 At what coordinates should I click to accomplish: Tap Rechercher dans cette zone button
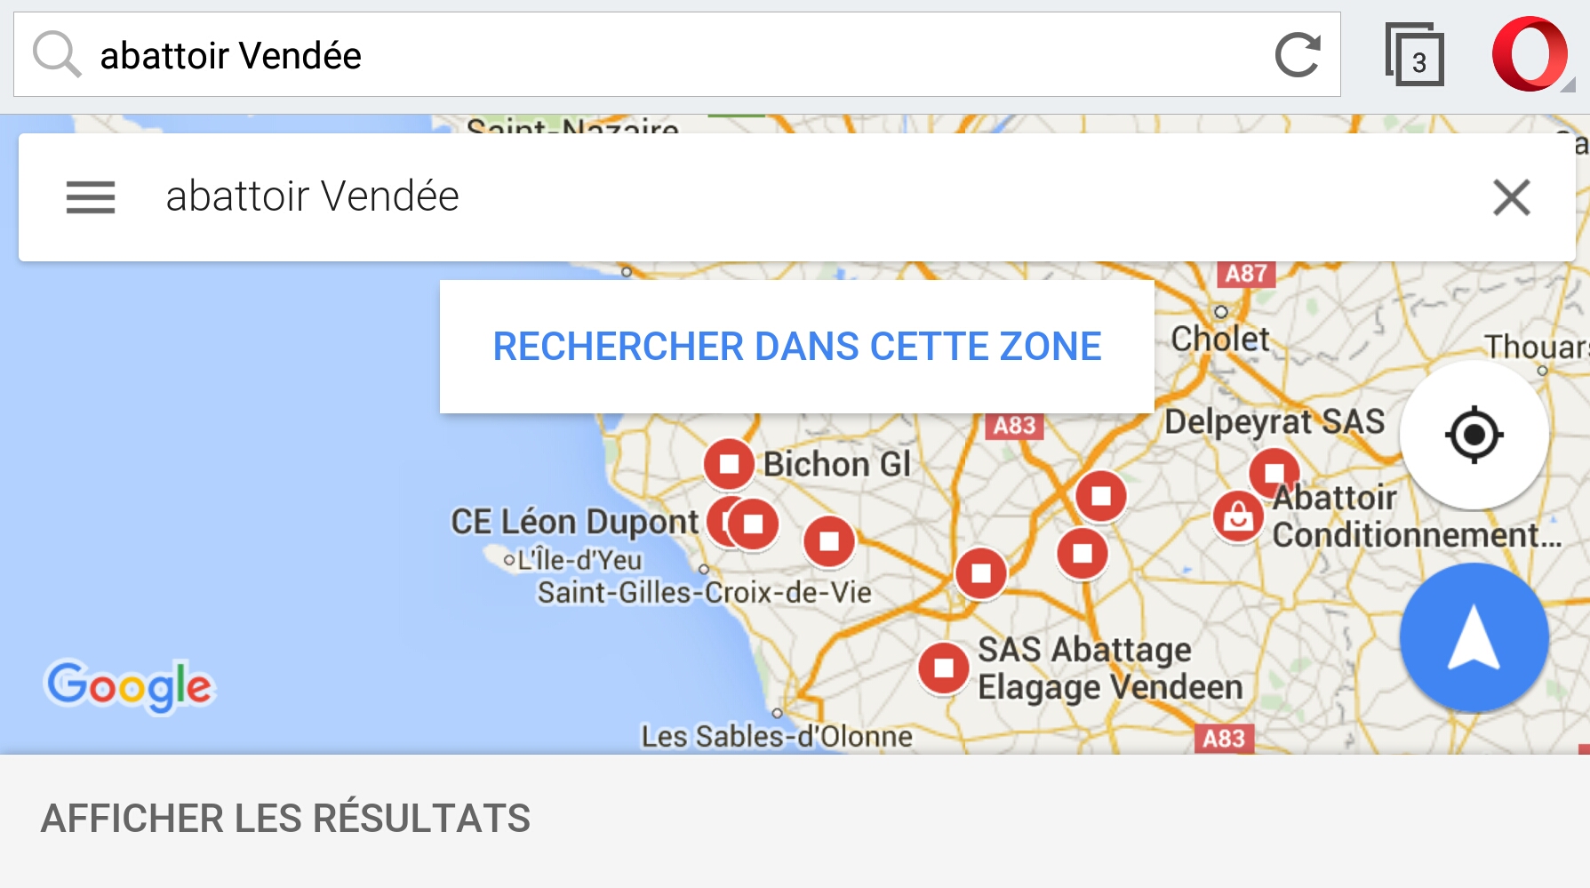tap(797, 347)
